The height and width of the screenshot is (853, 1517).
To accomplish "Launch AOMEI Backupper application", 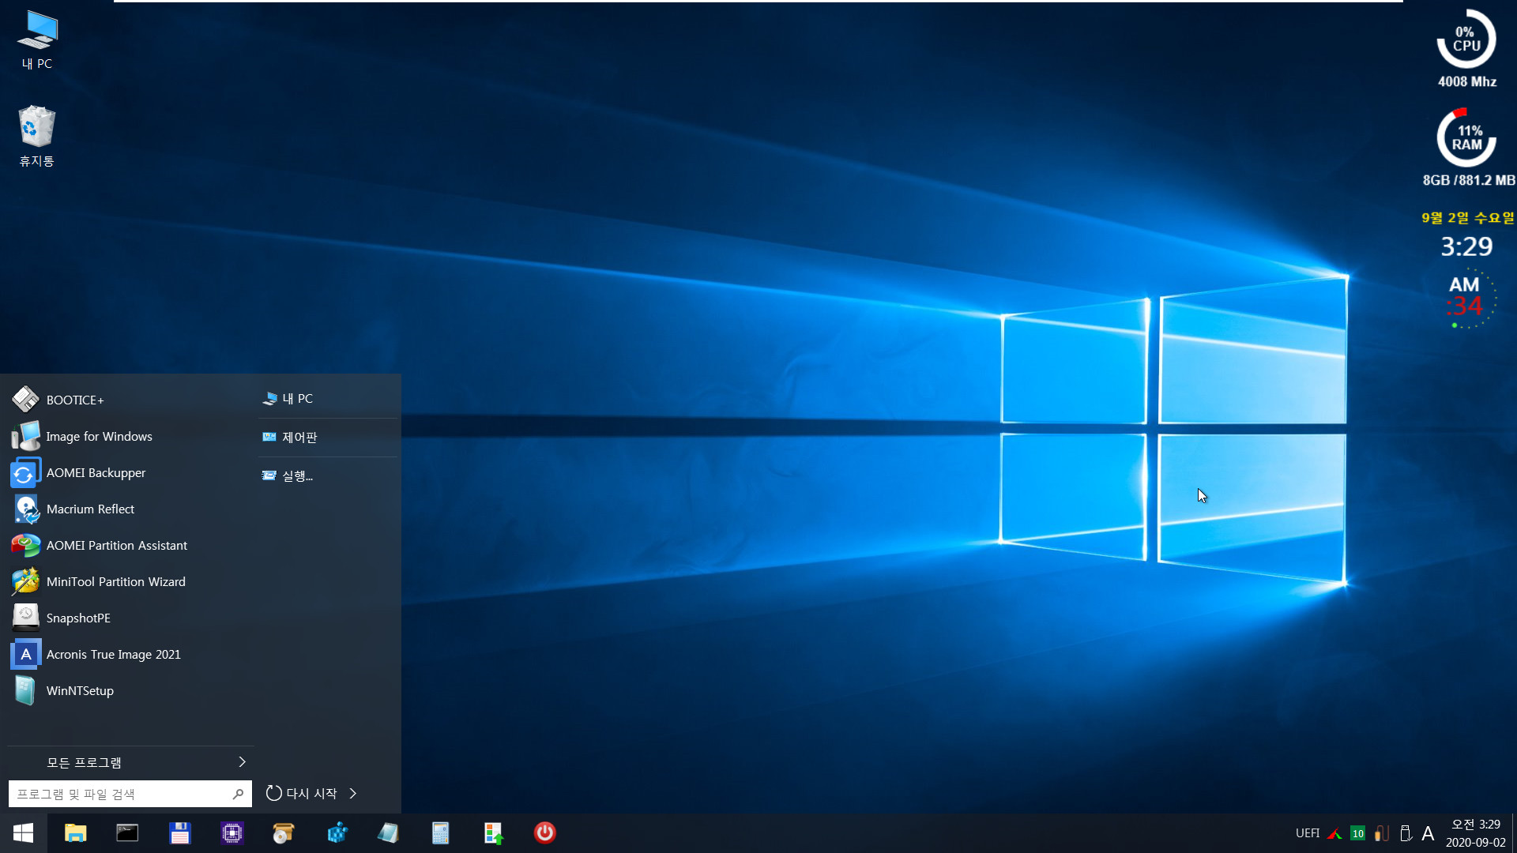I will (x=96, y=472).
